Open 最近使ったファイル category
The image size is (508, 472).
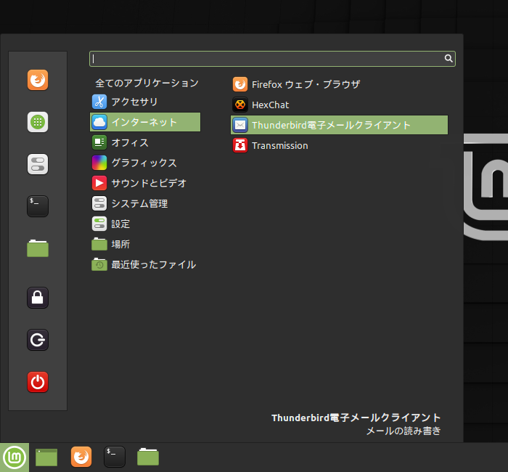pos(145,264)
